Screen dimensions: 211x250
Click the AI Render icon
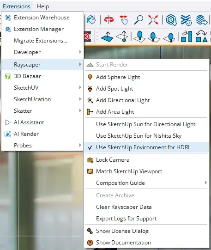pyautogui.click(x=8, y=134)
